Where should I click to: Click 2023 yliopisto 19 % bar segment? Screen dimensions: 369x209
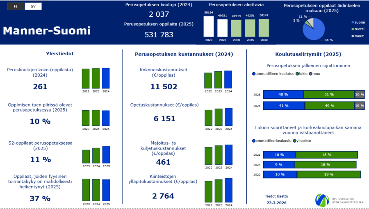click(329, 175)
